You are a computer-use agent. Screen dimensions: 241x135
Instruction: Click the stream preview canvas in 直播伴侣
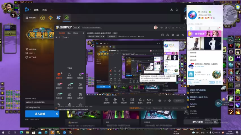coord(136,67)
